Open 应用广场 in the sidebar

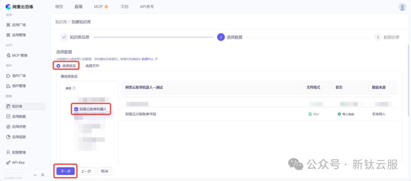16,25
